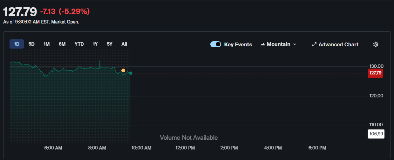Image resolution: width=394 pixels, height=160 pixels.
Task: Click the 6:00 PM time axis label
Action: coord(317,148)
